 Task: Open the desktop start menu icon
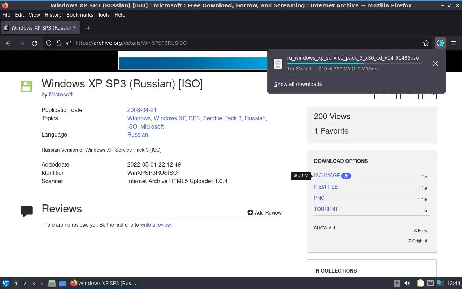6,283
